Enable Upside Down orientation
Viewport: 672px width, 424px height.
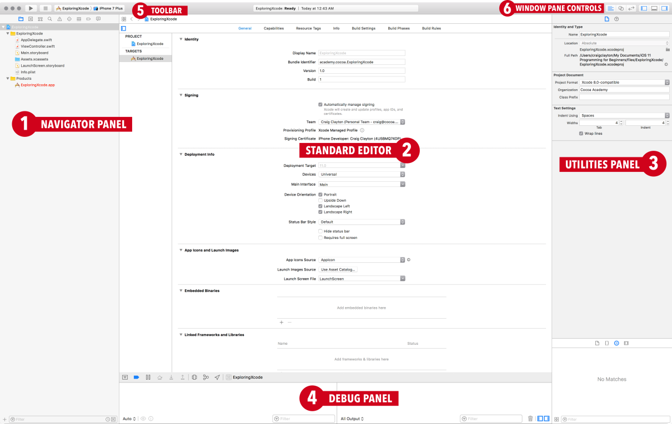point(320,201)
